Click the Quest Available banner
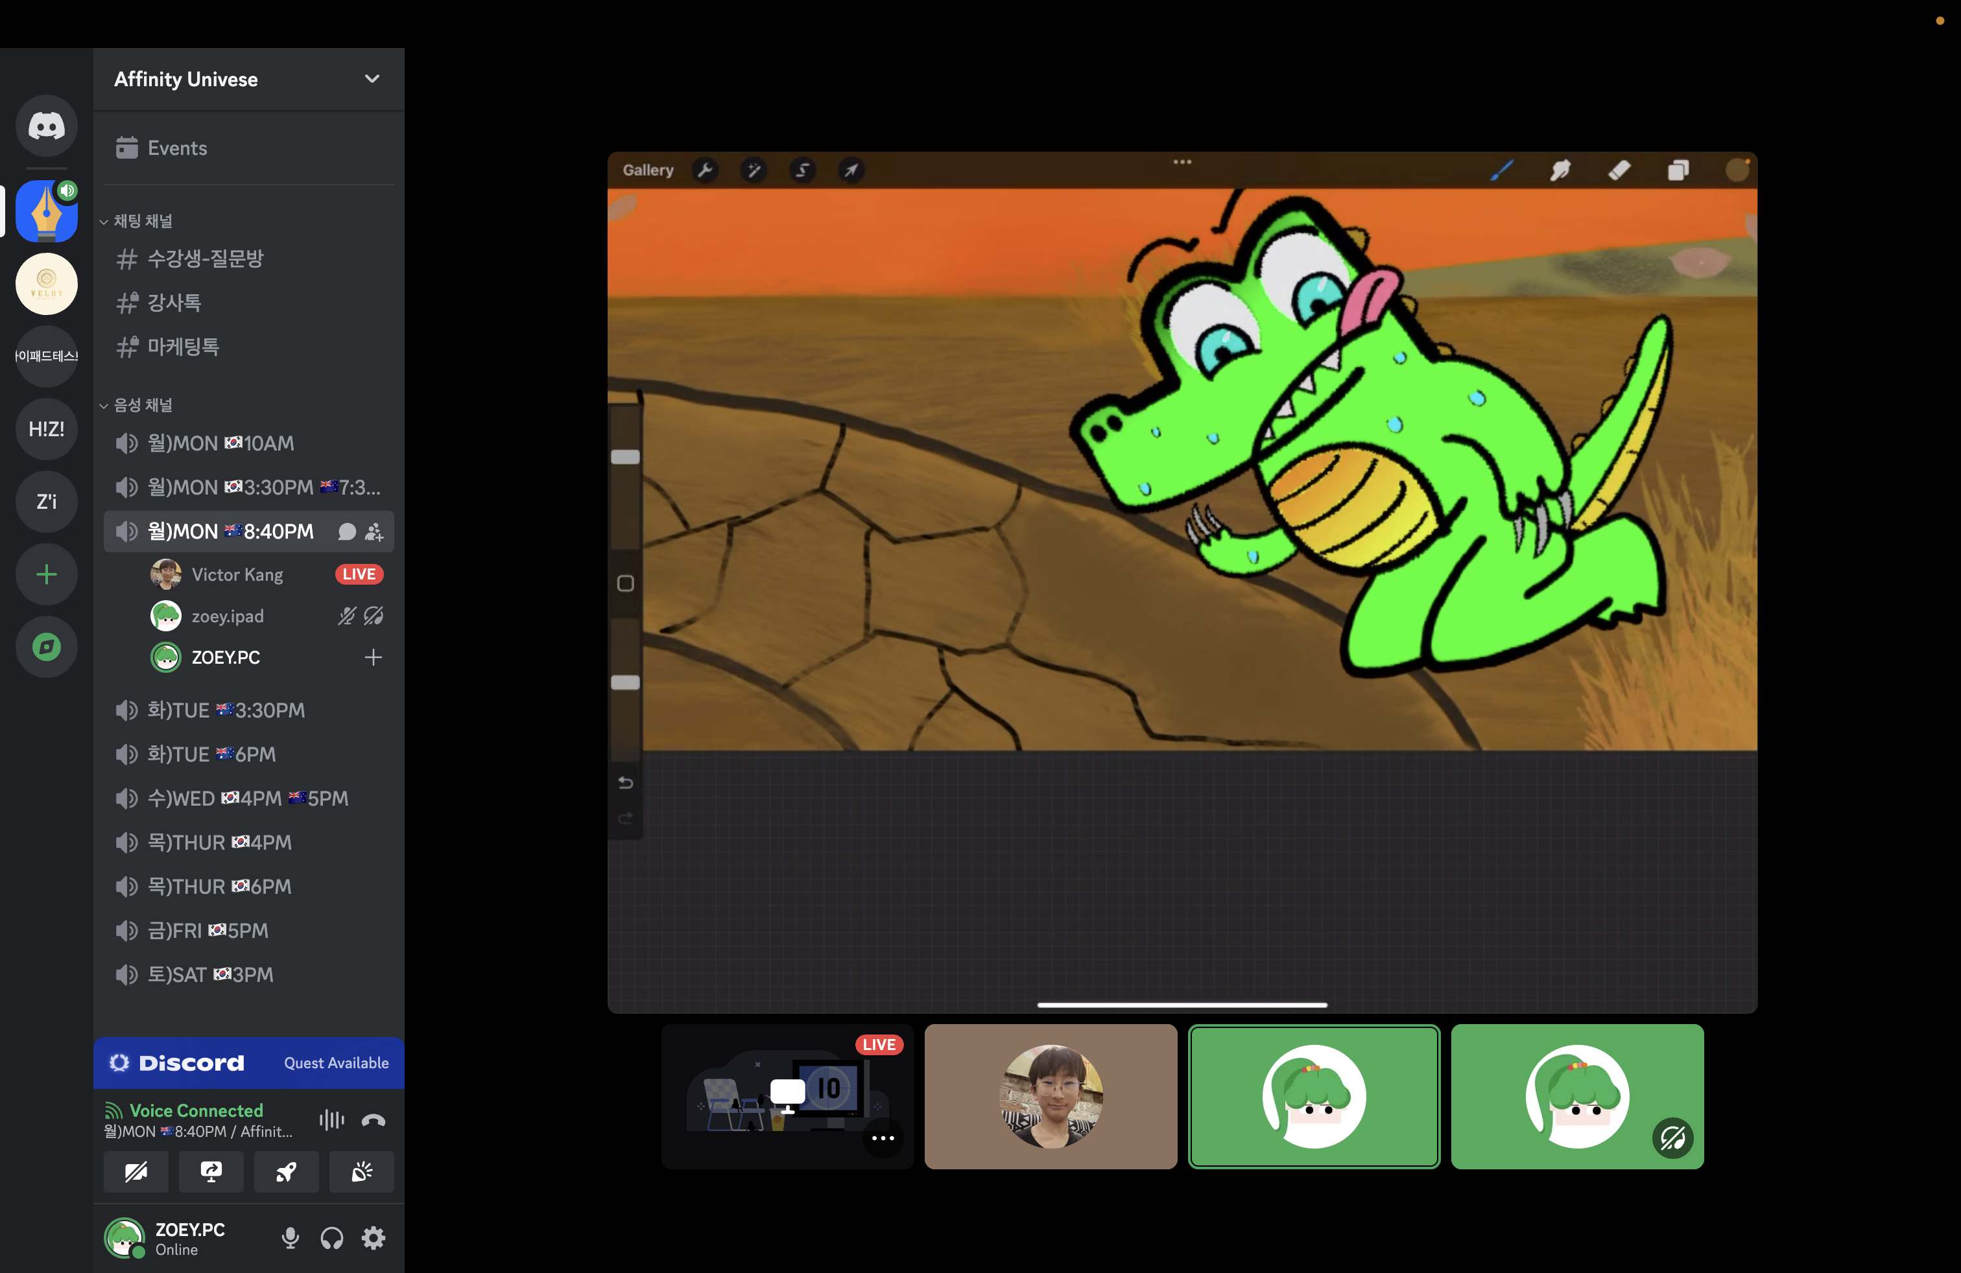The width and height of the screenshot is (1961, 1273). (x=336, y=1062)
